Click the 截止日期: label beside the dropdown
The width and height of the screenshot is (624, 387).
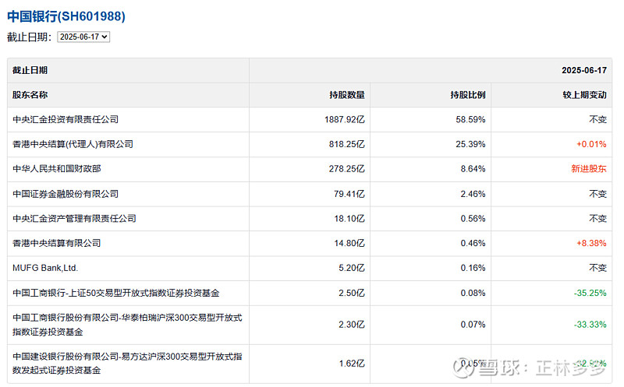point(30,37)
